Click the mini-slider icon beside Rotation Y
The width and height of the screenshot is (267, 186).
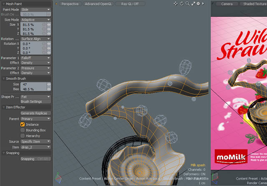pos(49,48)
